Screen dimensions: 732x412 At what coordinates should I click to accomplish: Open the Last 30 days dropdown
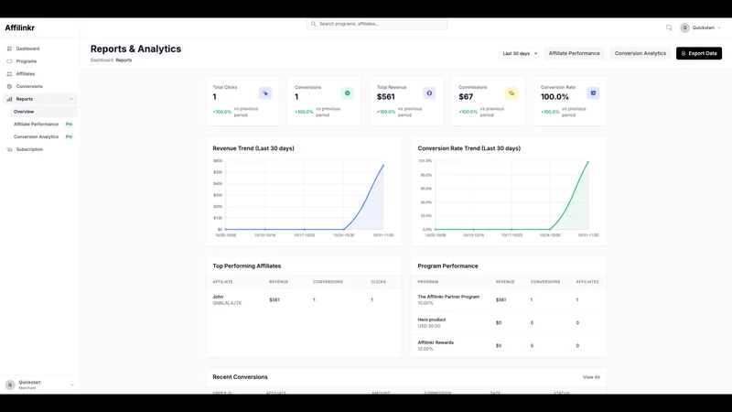click(x=520, y=53)
